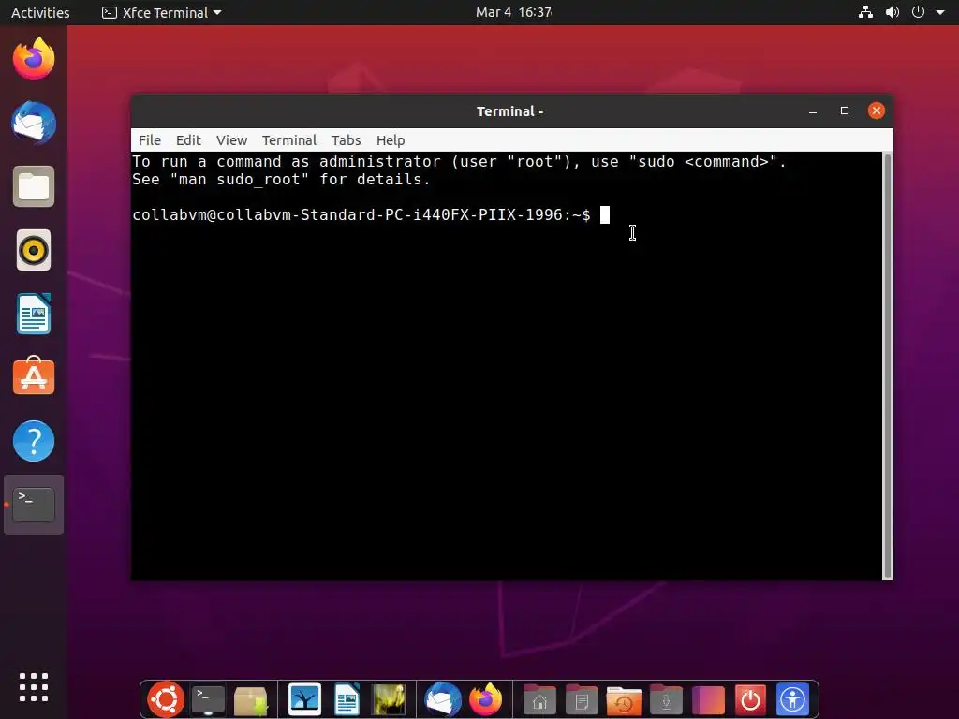The height and width of the screenshot is (719, 959).
Task: Click the terminal prompt line collabvm@collabvm
Action: point(361,214)
